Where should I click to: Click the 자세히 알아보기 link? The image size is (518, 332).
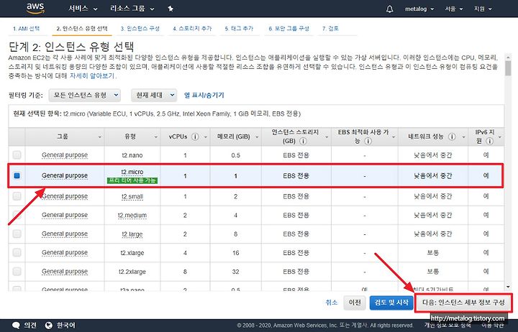[92, 76]
